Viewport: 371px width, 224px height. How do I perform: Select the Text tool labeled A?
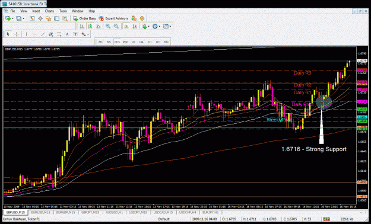coord(67,34)
